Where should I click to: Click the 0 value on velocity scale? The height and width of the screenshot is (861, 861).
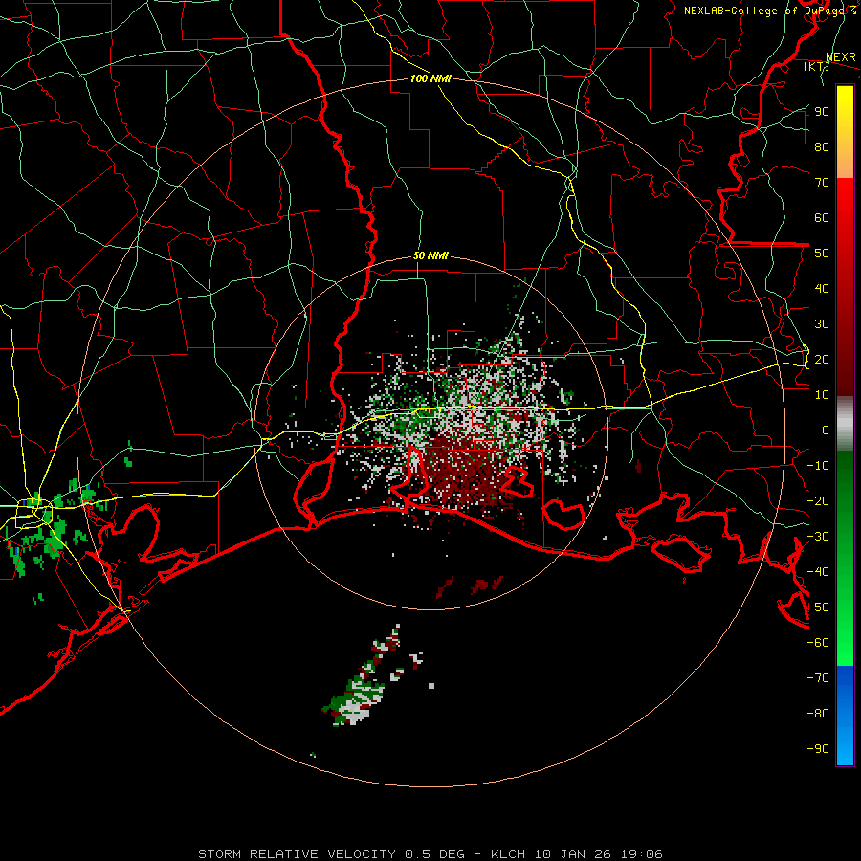click(826, 430)
